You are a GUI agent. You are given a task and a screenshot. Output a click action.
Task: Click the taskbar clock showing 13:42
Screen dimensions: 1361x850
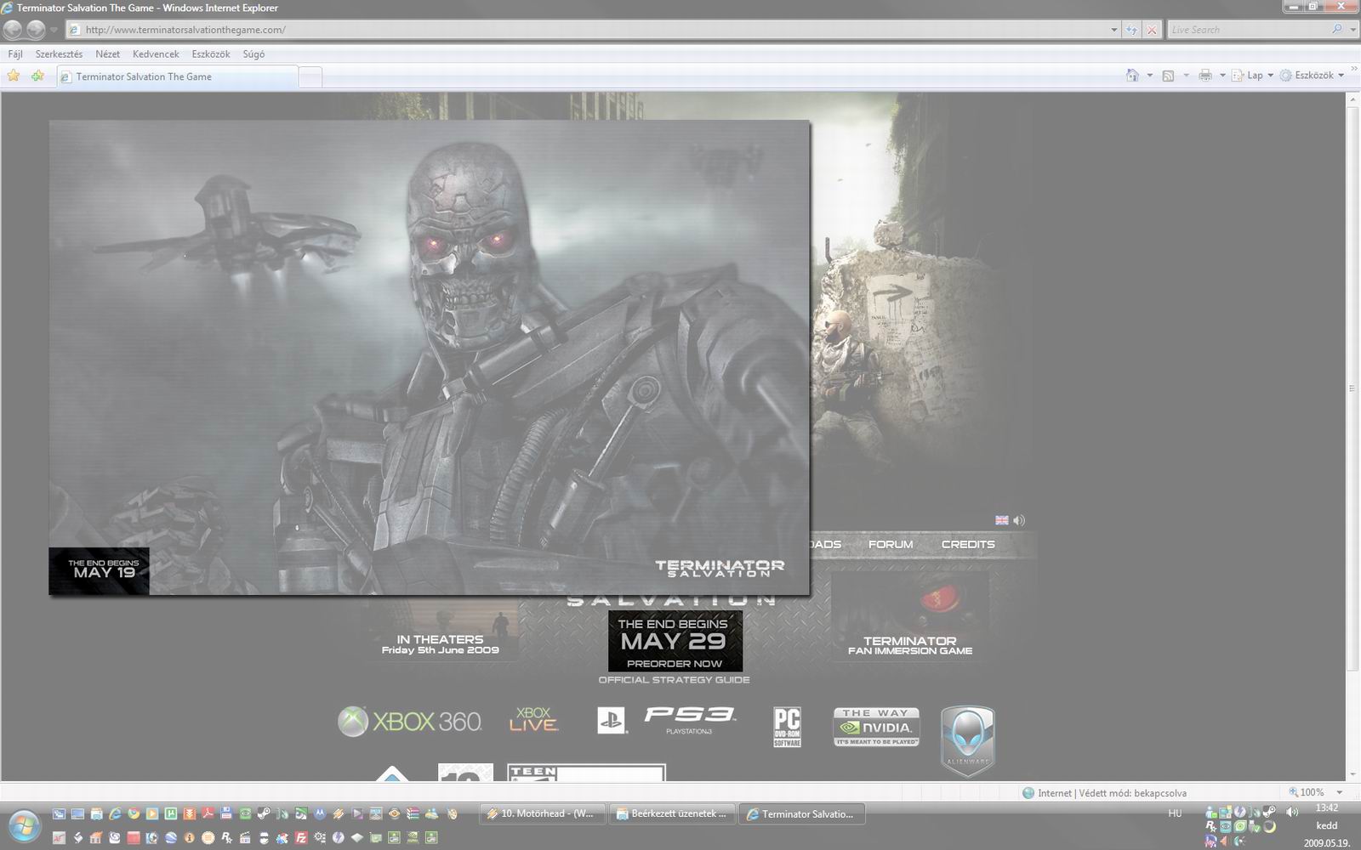(x=1326, y=807)
